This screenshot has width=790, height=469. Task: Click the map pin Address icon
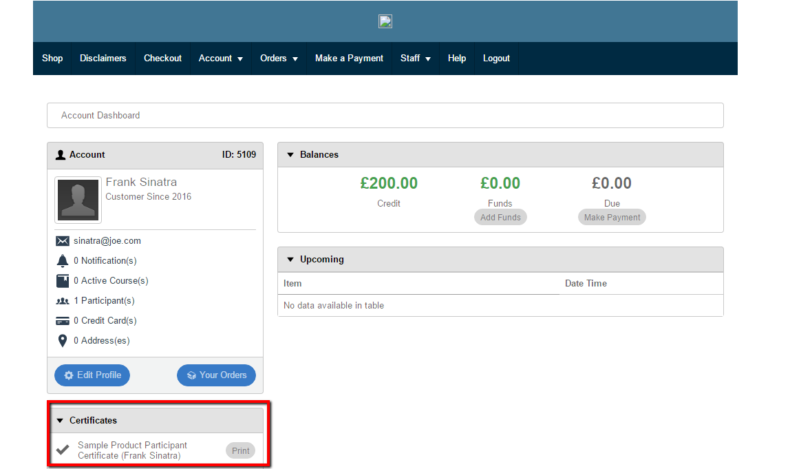[63, 341]
